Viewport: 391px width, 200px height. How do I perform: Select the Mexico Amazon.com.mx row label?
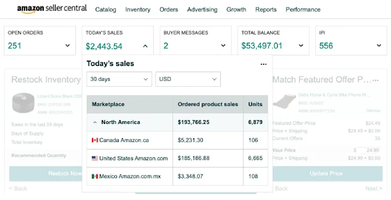130,177
